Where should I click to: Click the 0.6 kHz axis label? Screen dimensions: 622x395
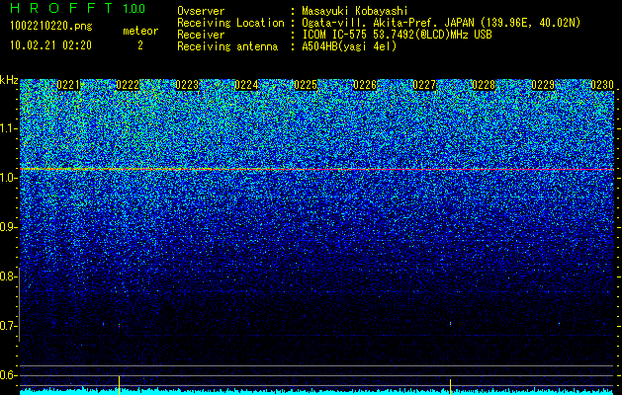[7, 375]
